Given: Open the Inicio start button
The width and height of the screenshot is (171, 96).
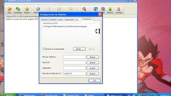Looking at the screenshot, I should coord(9,95).
